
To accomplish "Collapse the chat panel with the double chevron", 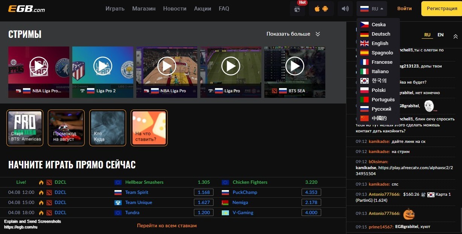I will (x=455, y=36).
